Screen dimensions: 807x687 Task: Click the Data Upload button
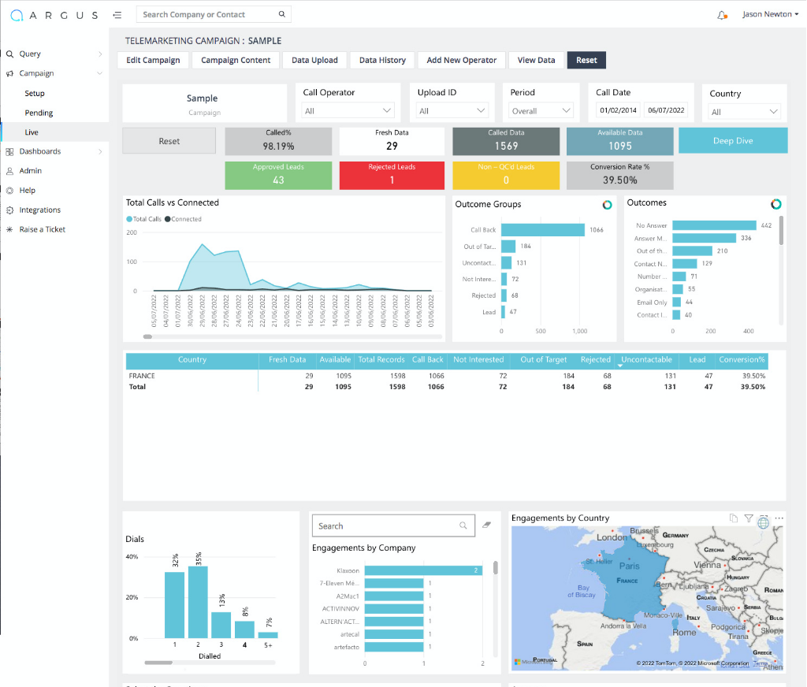point(315,60)
